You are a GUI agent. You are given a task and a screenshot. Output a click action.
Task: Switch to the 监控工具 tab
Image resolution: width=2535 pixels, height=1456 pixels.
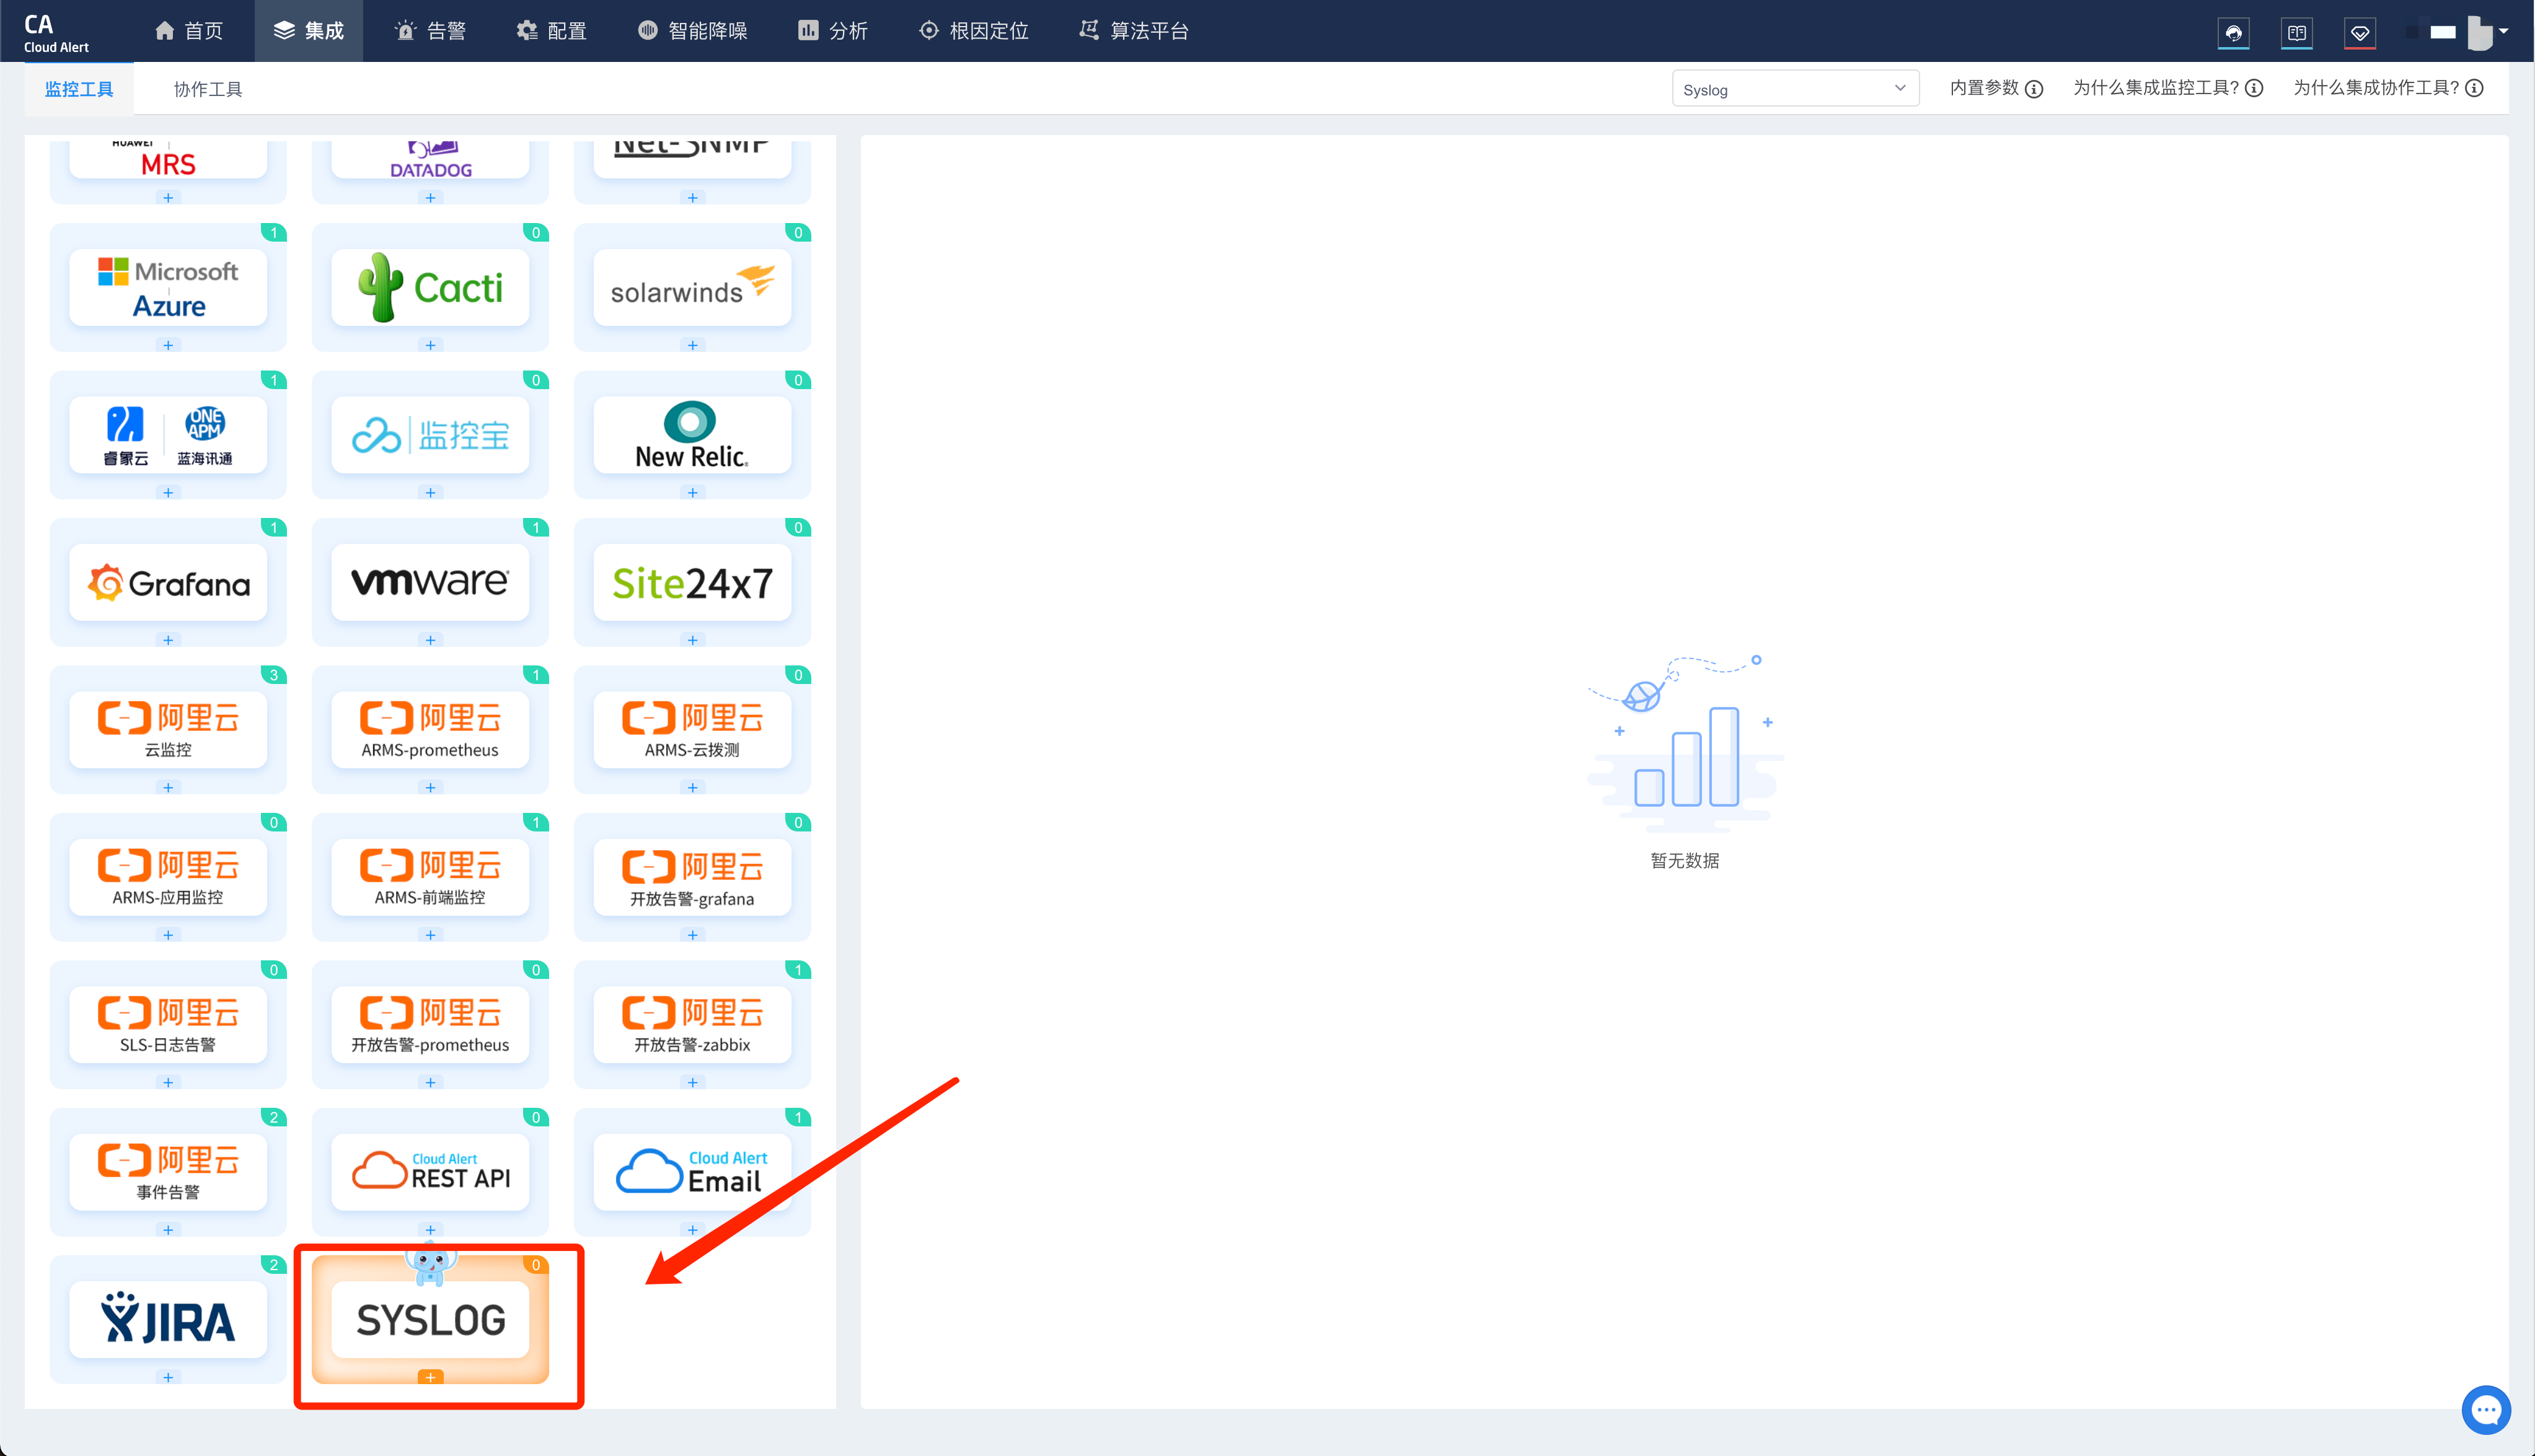coord(79,89)
